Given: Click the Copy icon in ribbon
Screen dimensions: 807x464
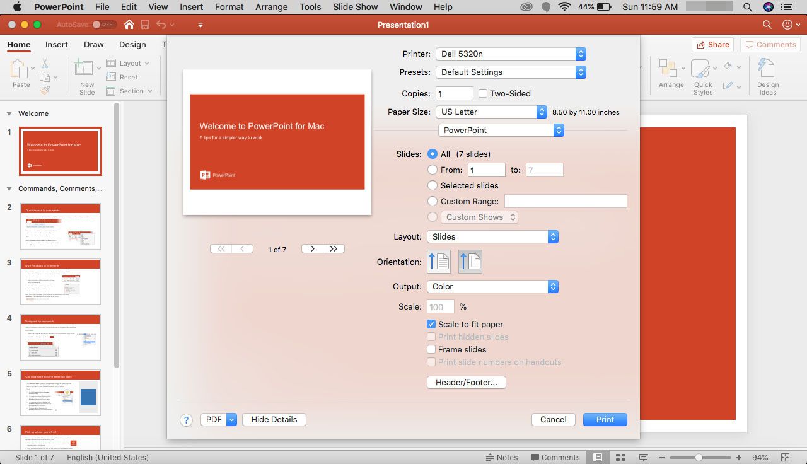Looking at the screenshot, I should pos(45,77).
